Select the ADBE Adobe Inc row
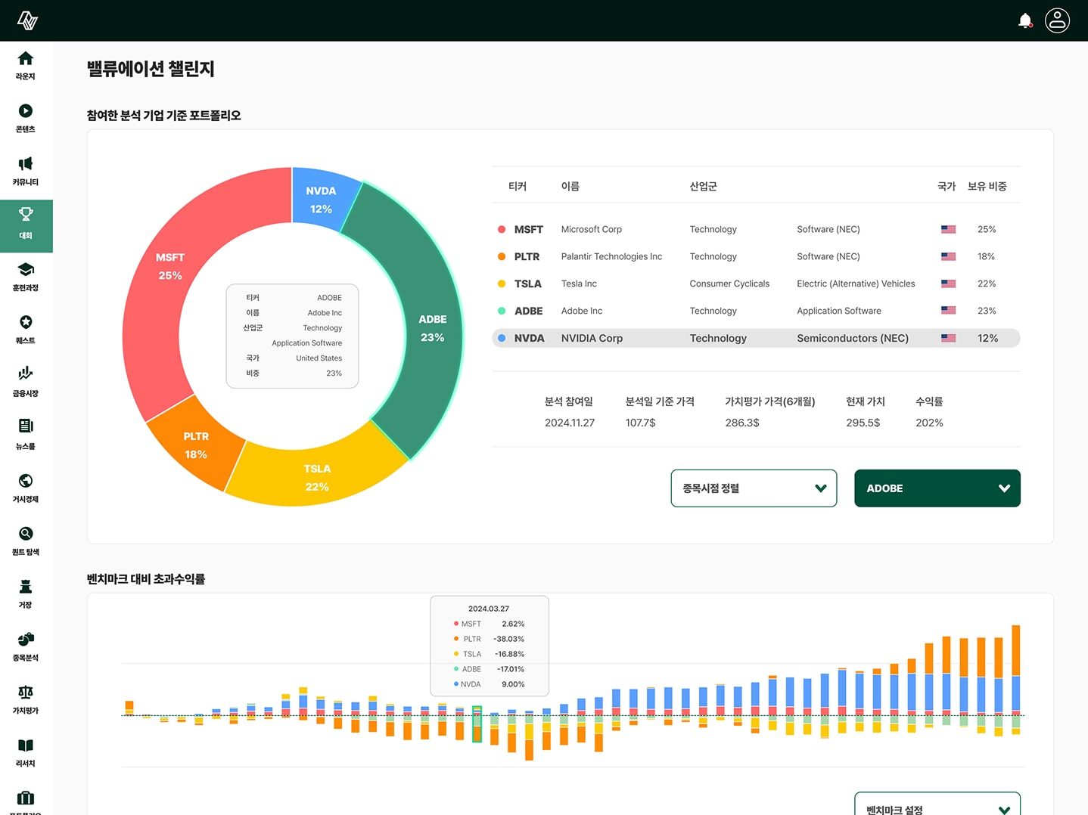Image resolution: width=1088 pixels, height=815 pixels. click(756, 311)
